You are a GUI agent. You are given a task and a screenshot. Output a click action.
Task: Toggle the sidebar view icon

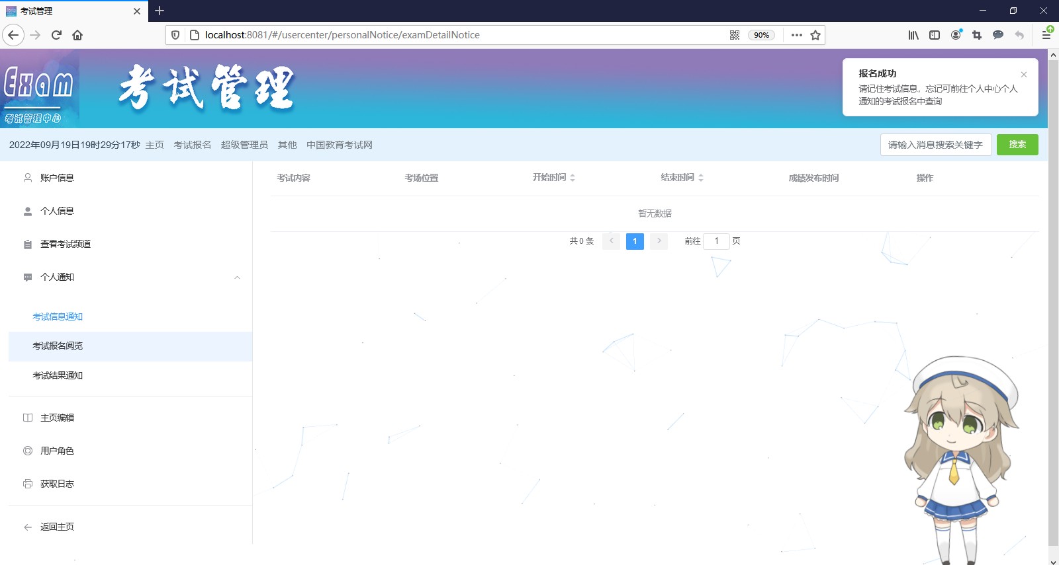pos(935,35)
